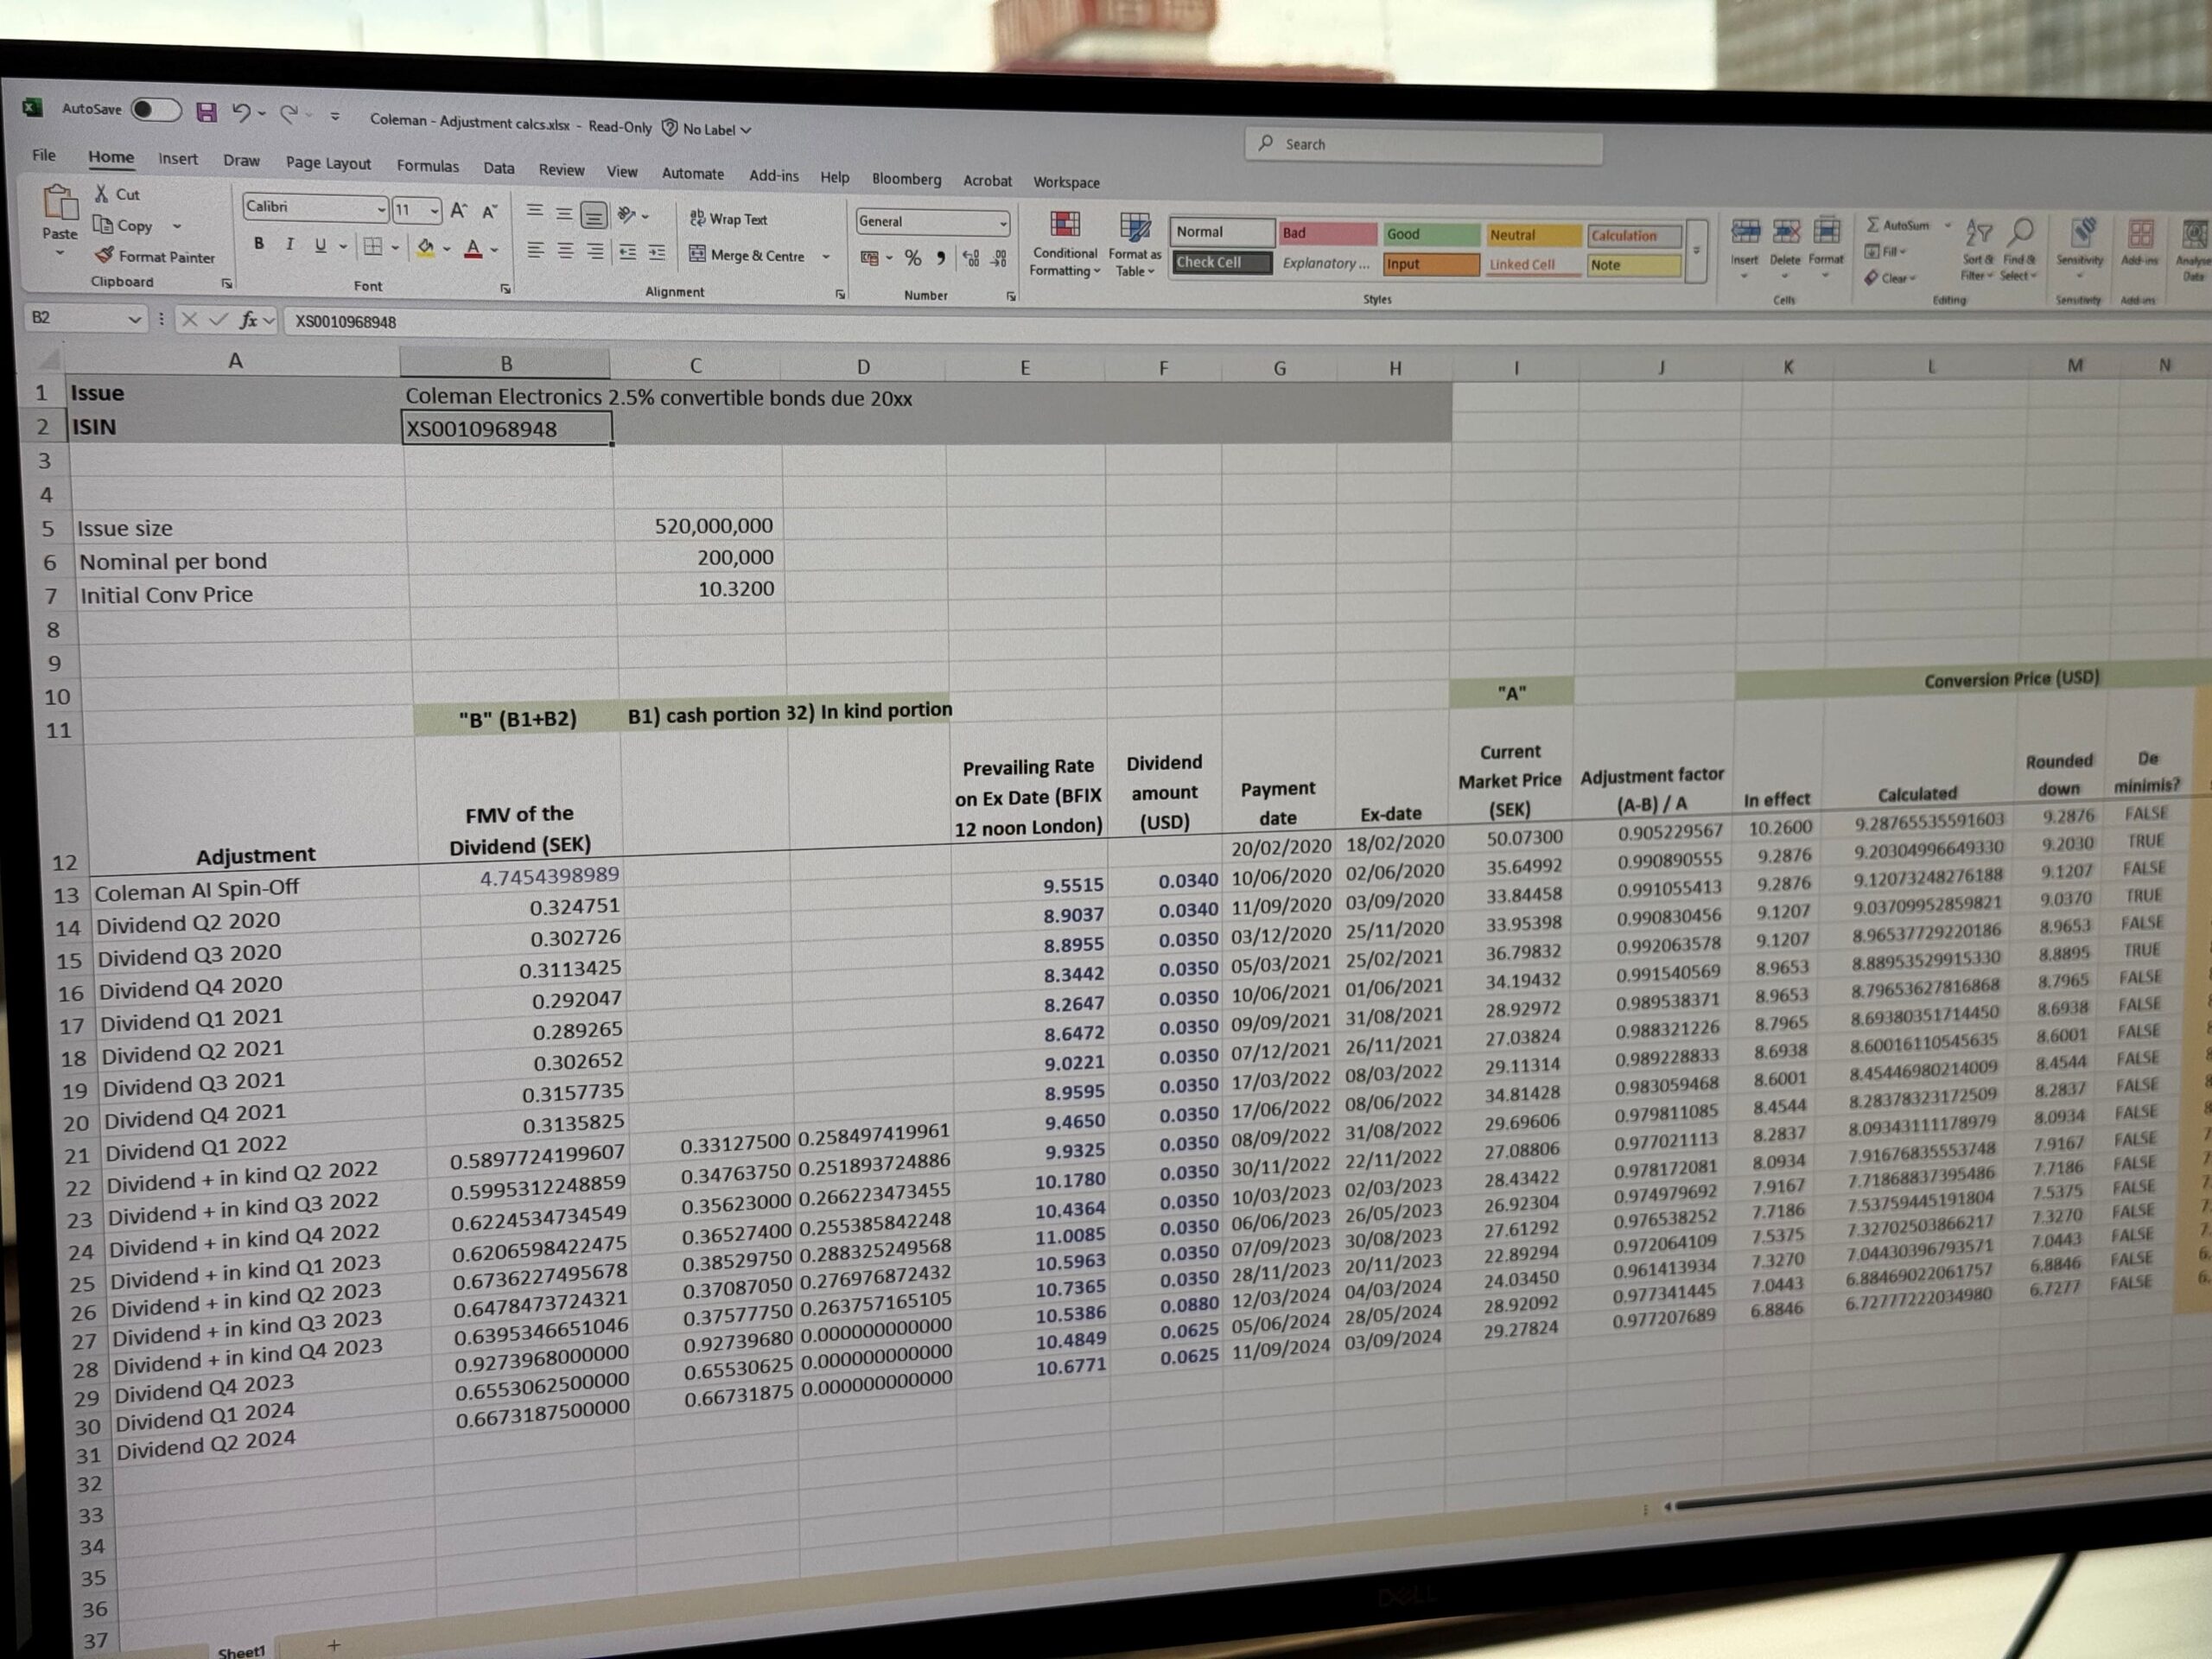
Task: Expand the General number format dropdown
Action: (1002, 223)
